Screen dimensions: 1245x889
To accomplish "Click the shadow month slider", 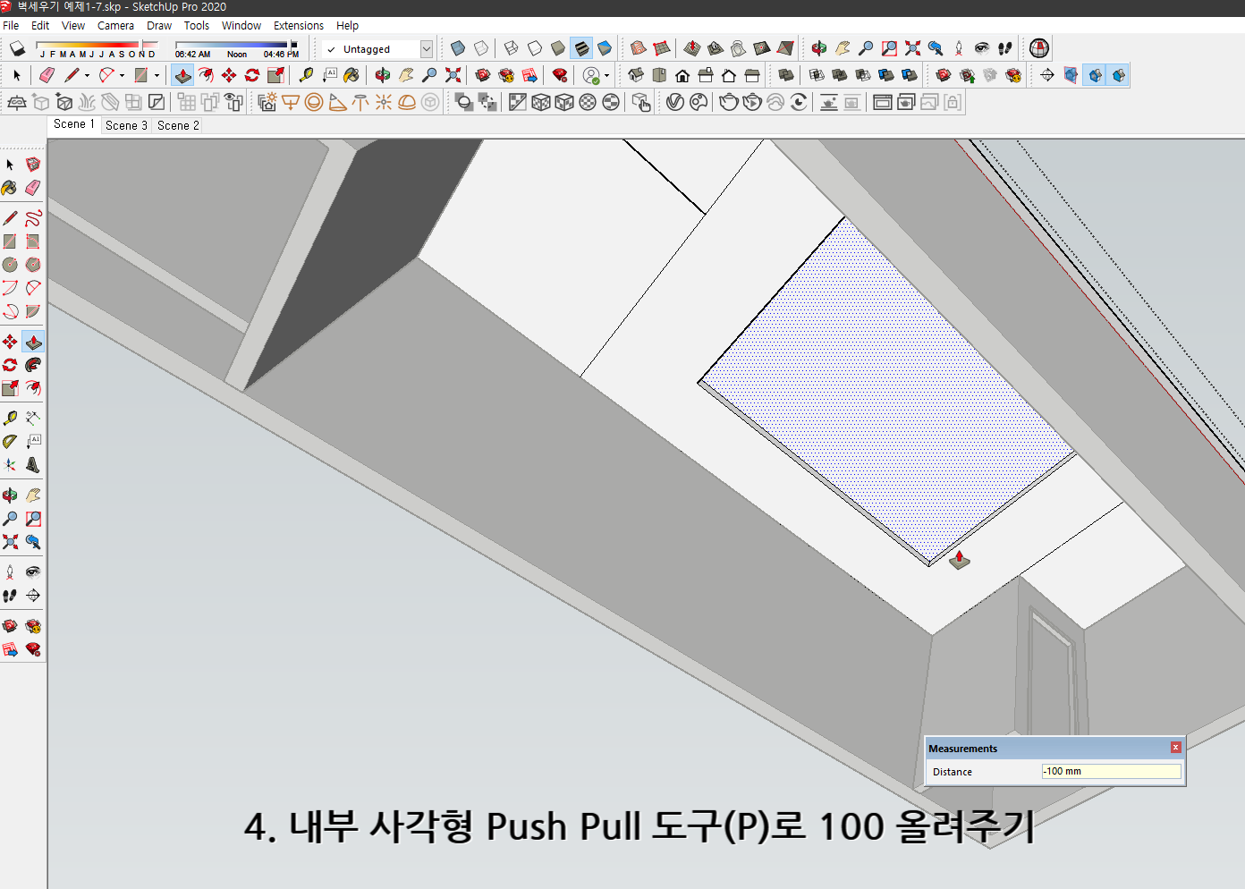I will click(x=97, y=45).
